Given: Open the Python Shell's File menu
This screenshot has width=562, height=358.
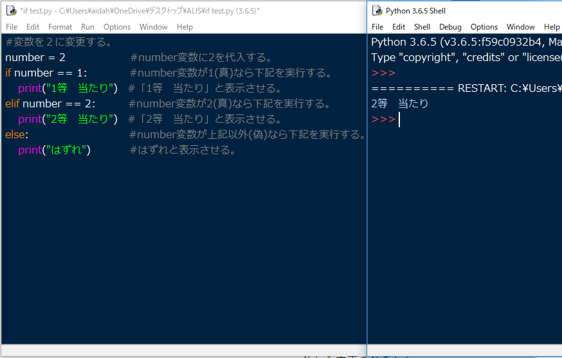Looking at the screenshot, I should (x=377, y=27).
